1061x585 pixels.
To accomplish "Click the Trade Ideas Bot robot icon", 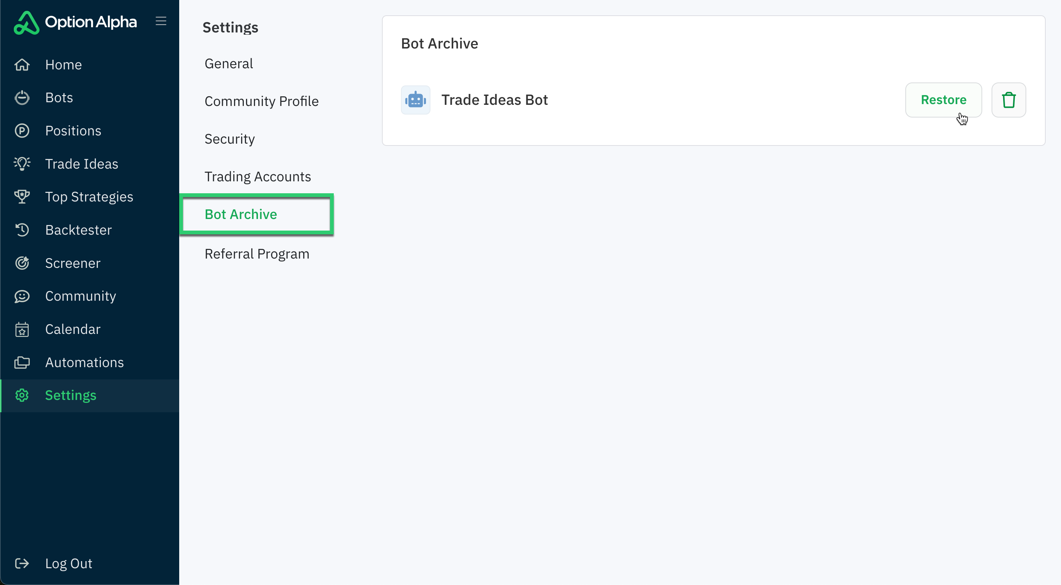I will click(416, 100).
